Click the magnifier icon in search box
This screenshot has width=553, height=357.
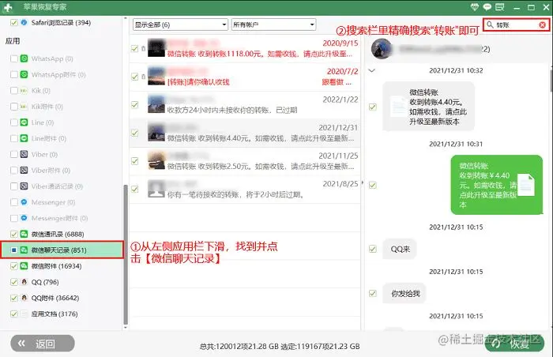(x=490, y=24)
